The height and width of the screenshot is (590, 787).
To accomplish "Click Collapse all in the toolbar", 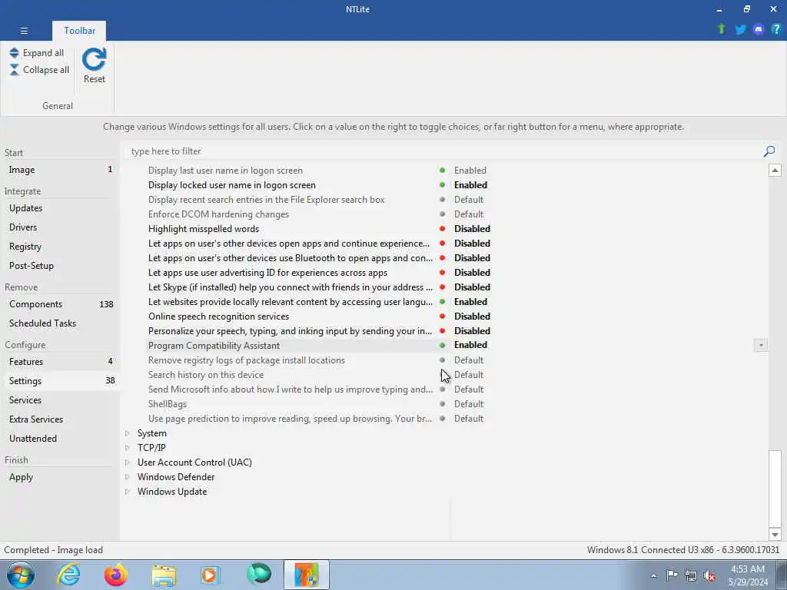I will point(39,70).
